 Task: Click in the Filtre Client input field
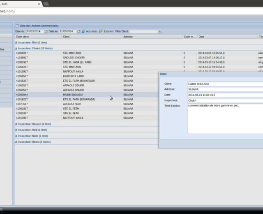tap(143, 31)
